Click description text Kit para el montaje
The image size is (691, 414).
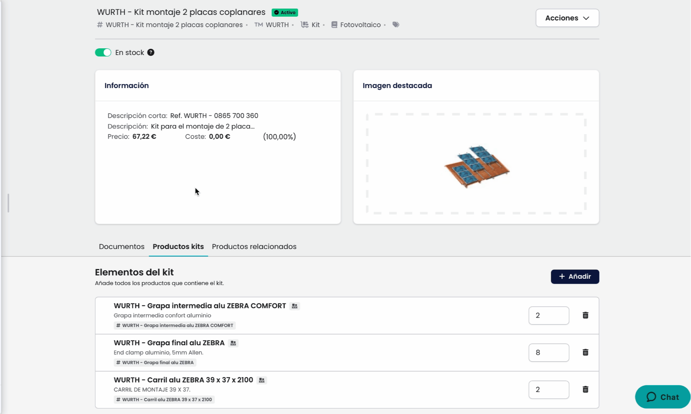tap(203, 126)
